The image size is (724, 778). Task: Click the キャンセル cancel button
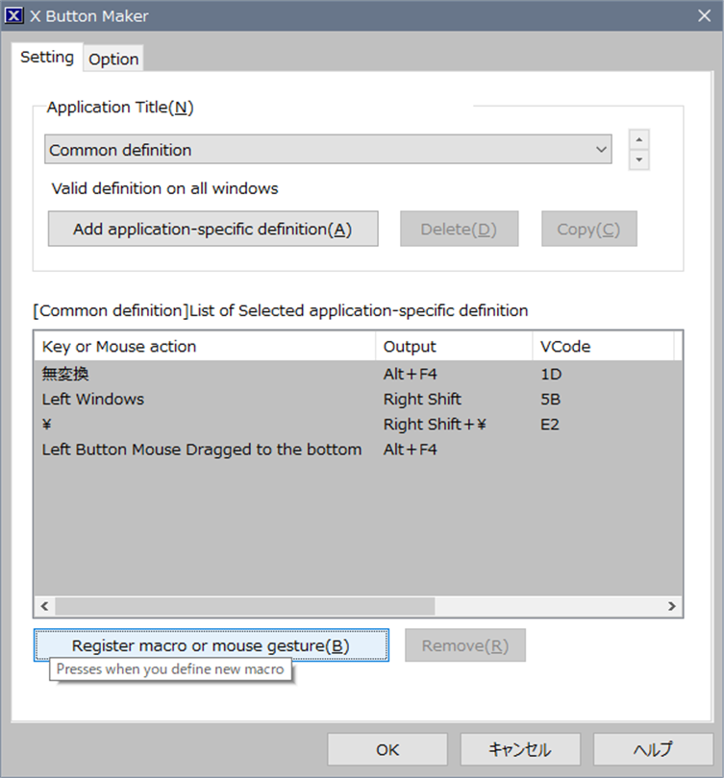(x=520, y=749)
